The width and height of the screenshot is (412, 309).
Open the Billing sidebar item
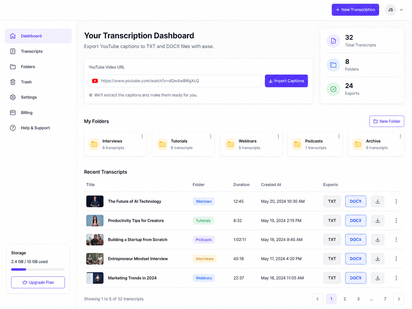(38, 113)
